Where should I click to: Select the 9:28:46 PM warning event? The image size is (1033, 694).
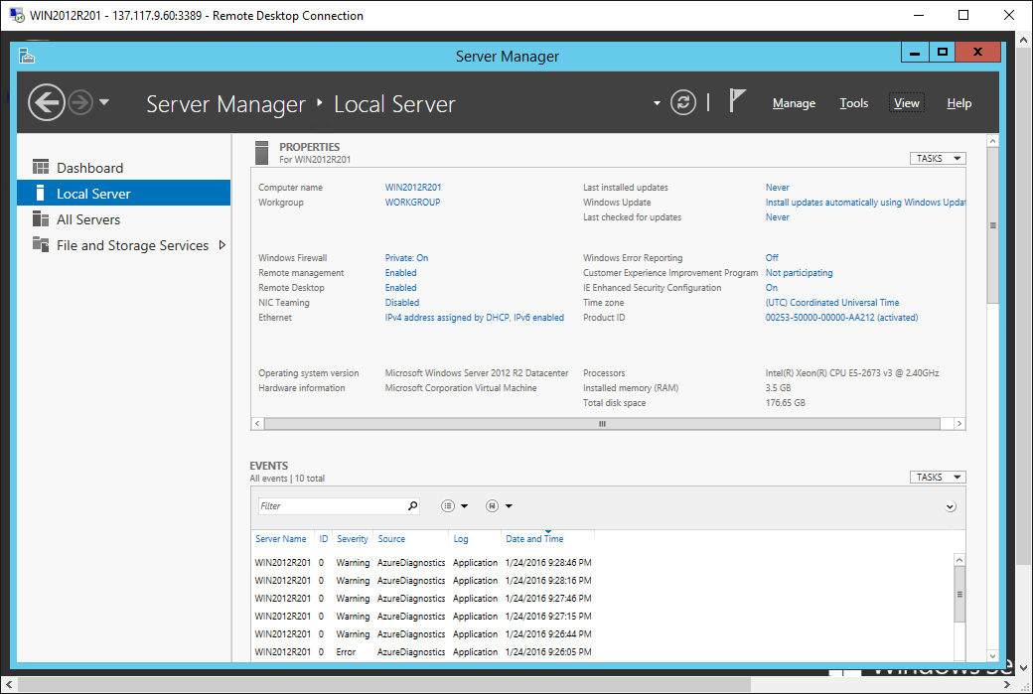pos(423,563)
